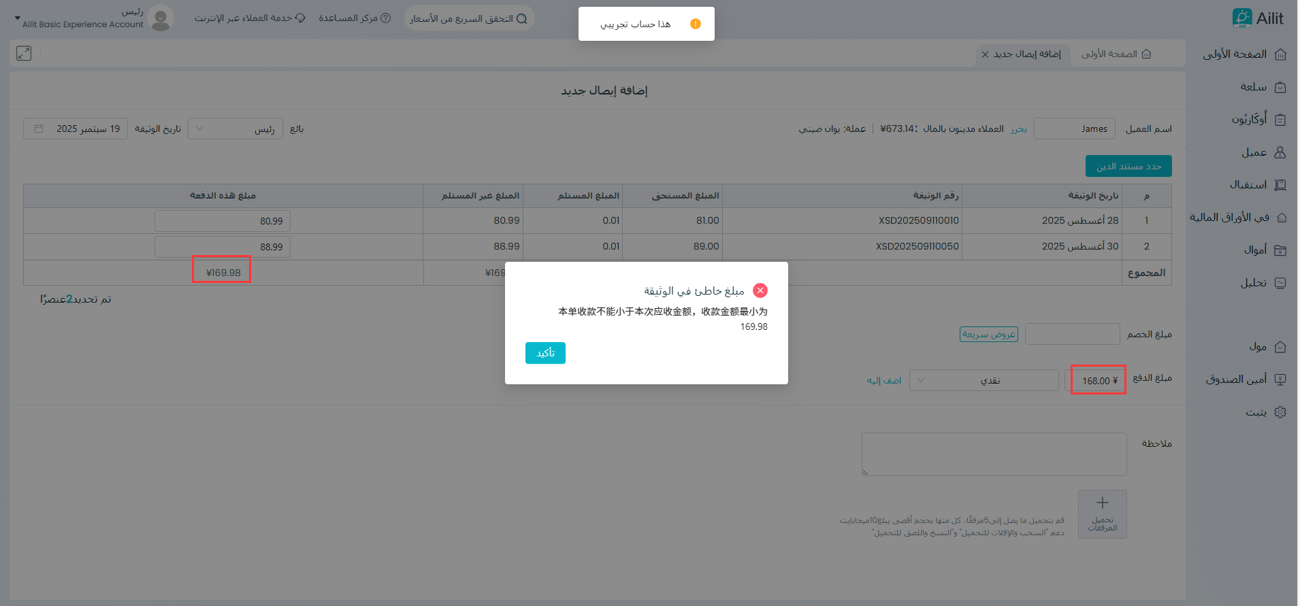The image size is (1300, 606).
Task: Click the تحميل المرفقات upload box
Action: coord(1102,514)
